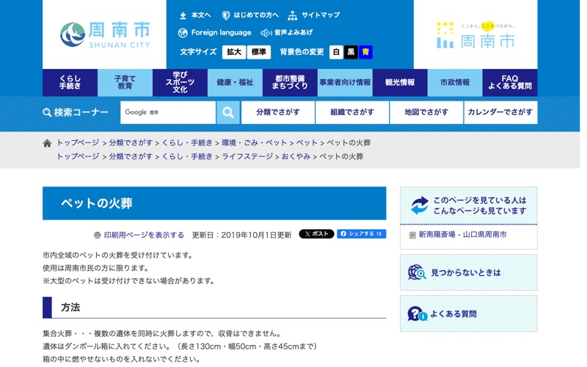The image size is (587, 367).
Task: Click the document icon beside 新南陽斎場
Action: 412,235
